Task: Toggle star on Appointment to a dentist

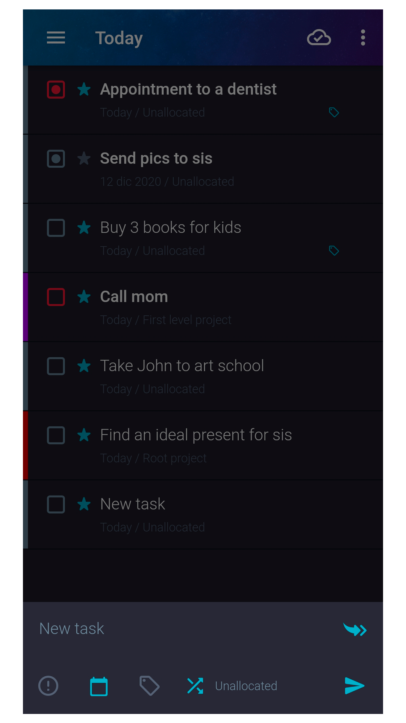Action: 84,90
